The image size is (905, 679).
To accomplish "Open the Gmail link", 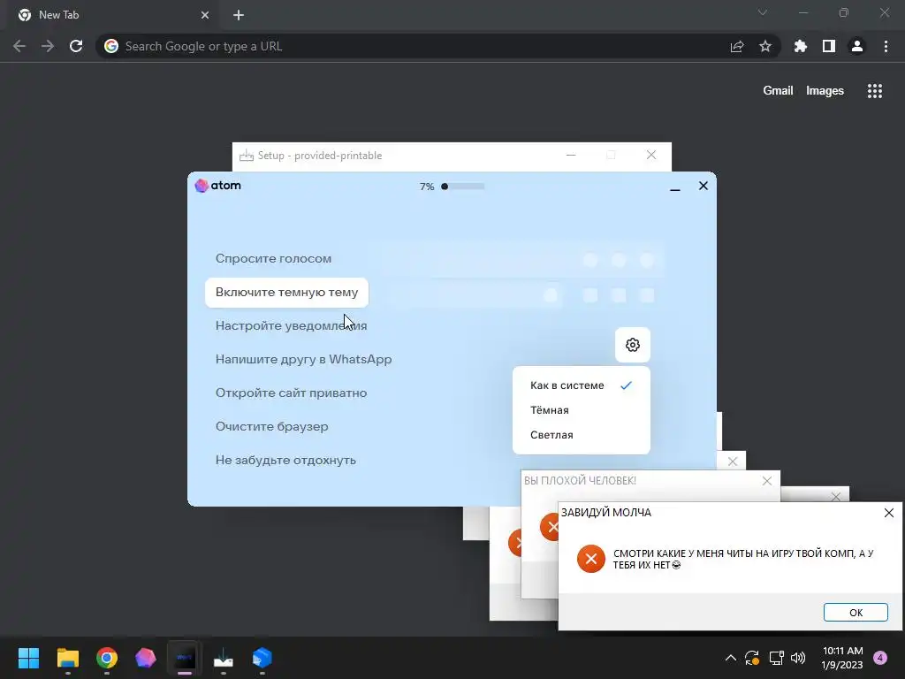I will (778, 91).
